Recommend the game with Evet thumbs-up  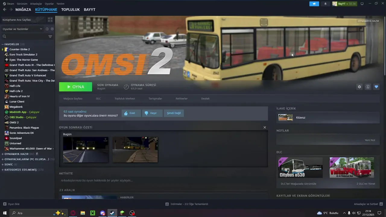[x=131, y=113]
